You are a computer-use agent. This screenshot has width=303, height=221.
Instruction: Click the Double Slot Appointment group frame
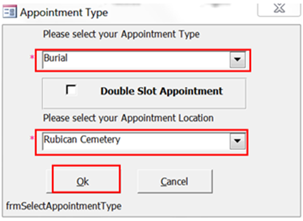coord(144,93)
